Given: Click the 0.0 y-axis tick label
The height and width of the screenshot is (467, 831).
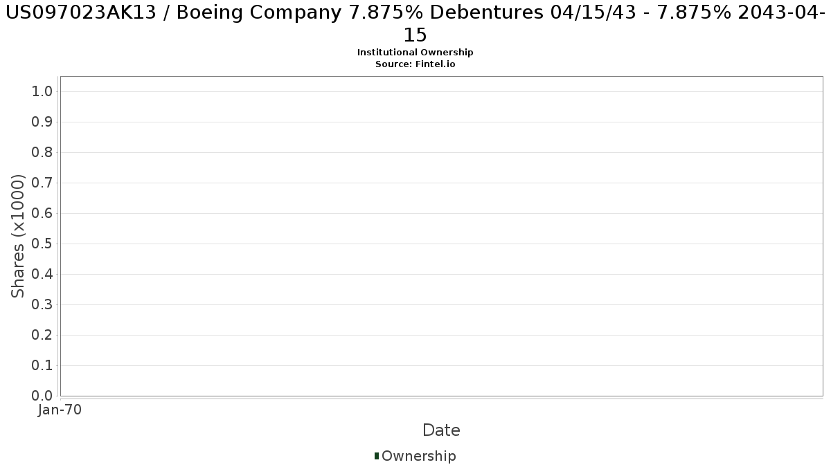Looking at the screenshot, I should tap(43, 396).
